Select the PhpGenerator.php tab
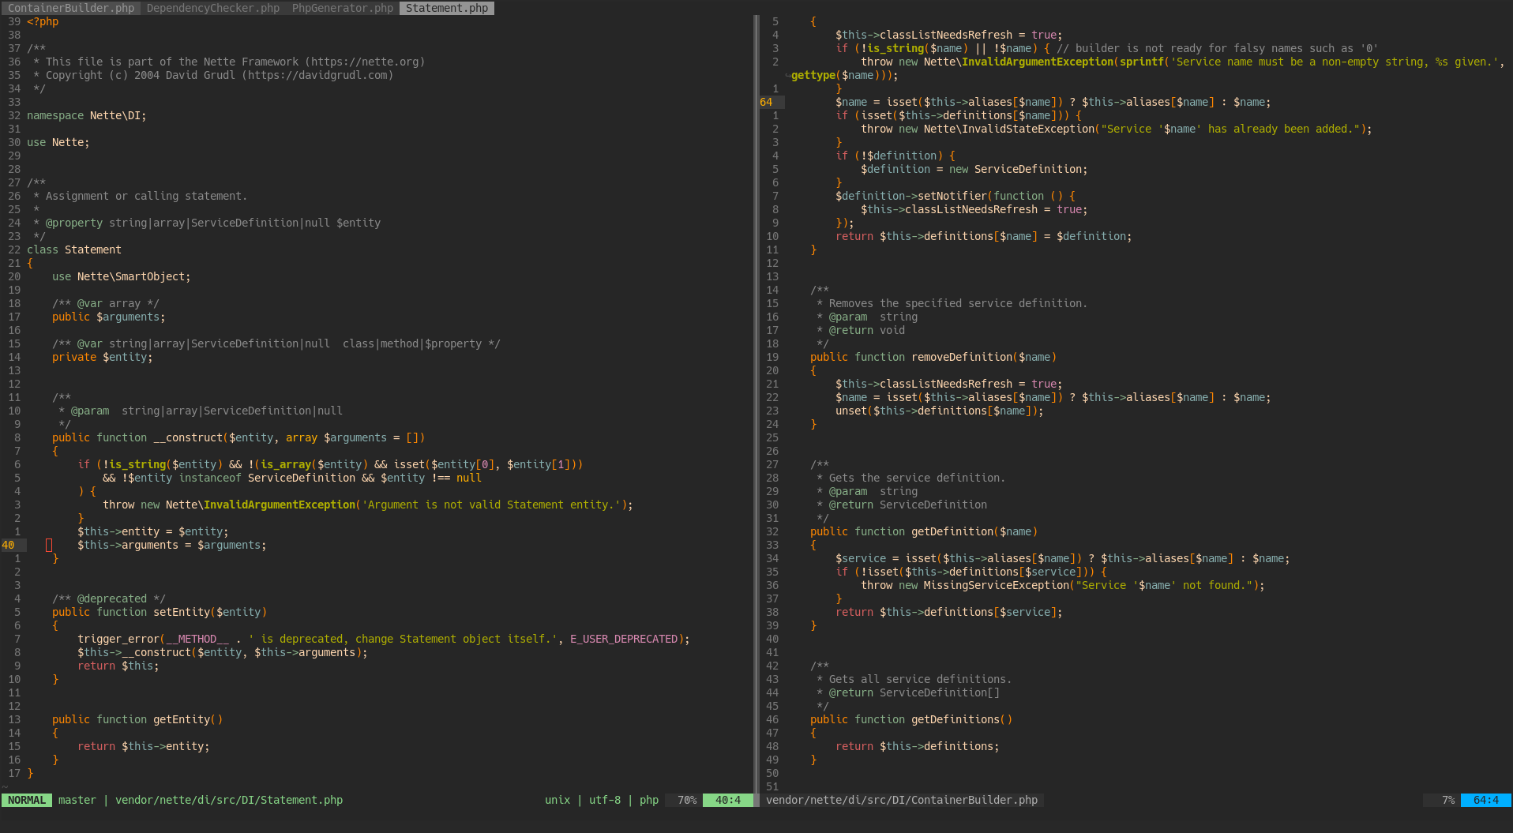 pyautogui.click(x=343, y=8)
